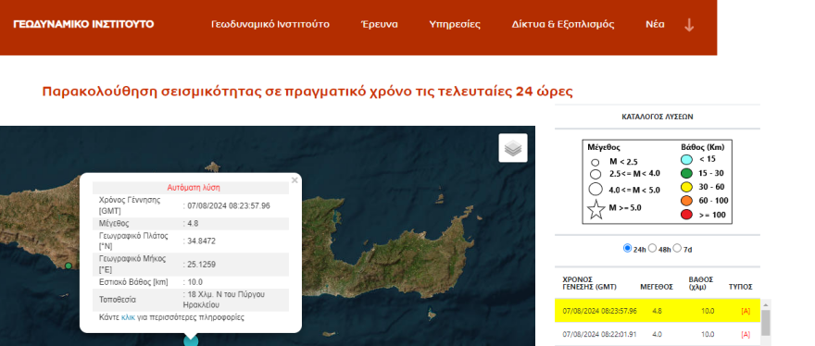
Task: Click the ΓΕΩΔΥΝΑΜΙΚΟ ΙΝΣΤΙΤΟΥΤΟ site logo
Action: coord(83,24)
